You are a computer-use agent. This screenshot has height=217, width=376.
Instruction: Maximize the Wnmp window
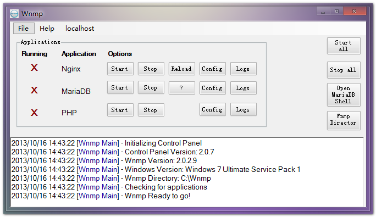click(x=336, y=12)
